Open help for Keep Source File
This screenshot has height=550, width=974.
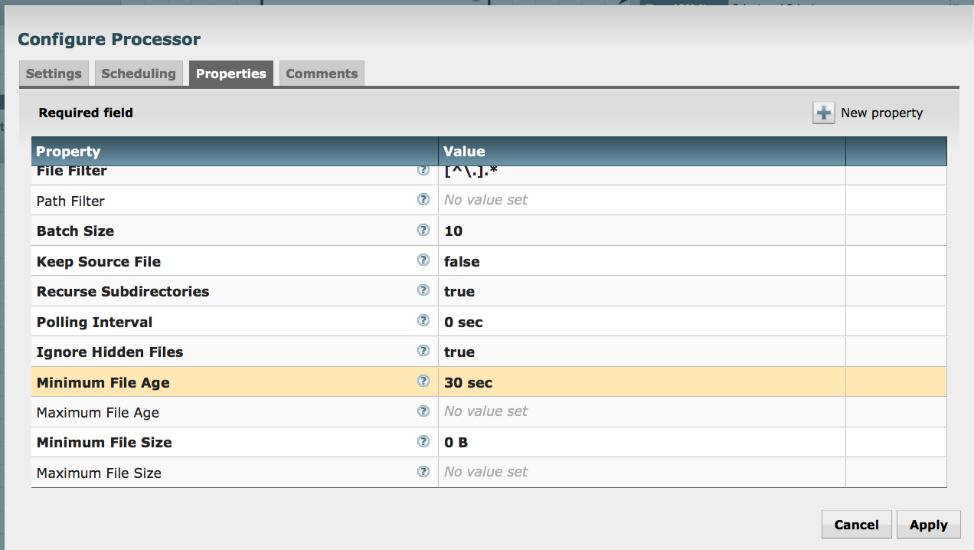pyautogui.click(x=423, y=260)
